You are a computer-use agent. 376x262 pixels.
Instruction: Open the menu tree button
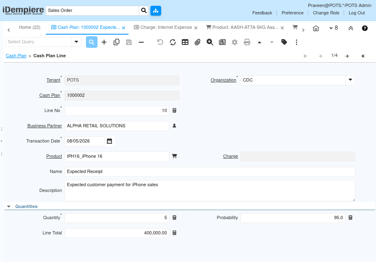(156, 11)
